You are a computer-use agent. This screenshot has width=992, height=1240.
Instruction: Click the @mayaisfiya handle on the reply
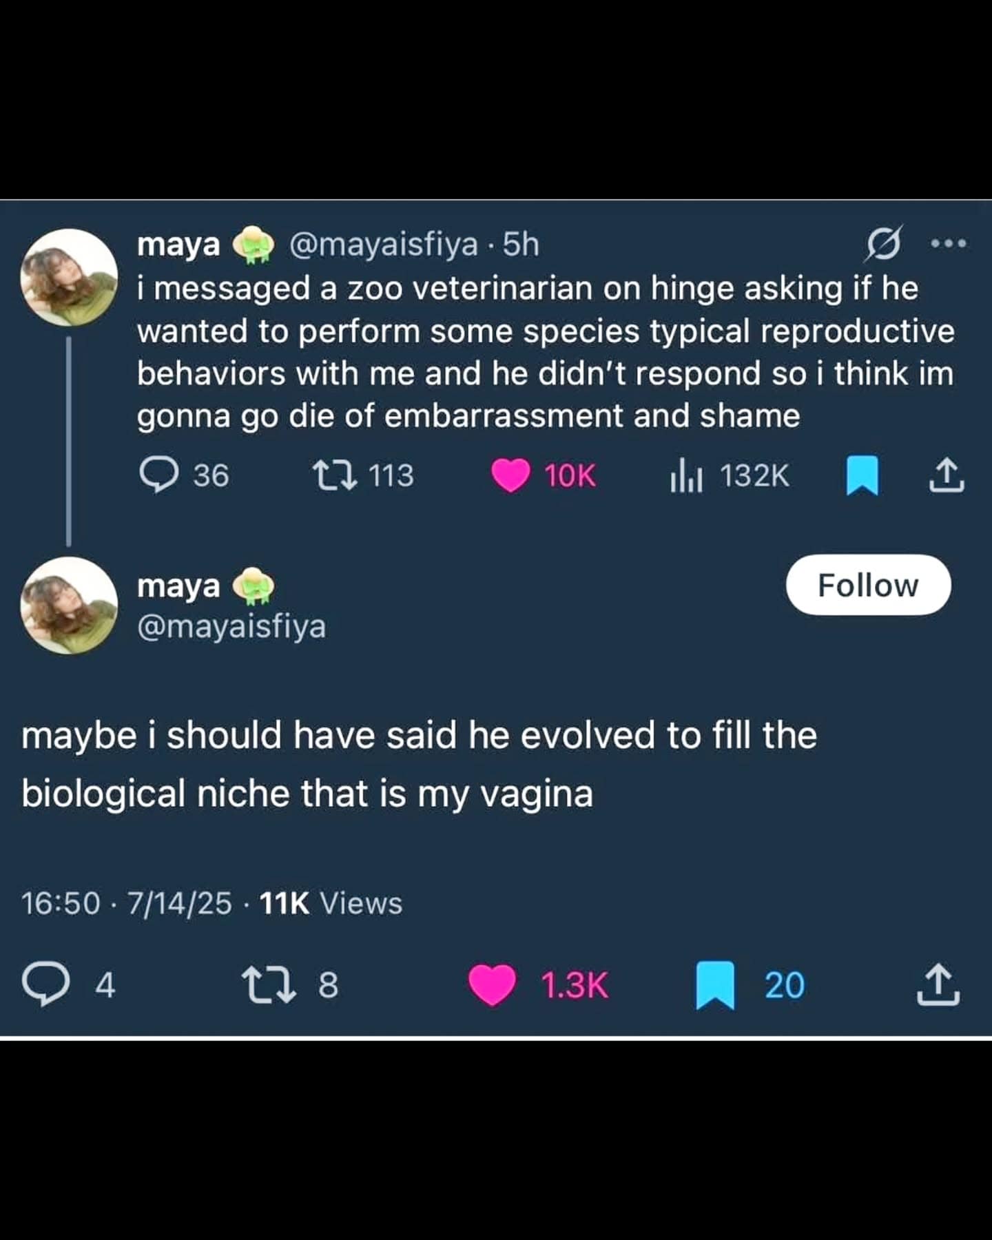(233, 627)
